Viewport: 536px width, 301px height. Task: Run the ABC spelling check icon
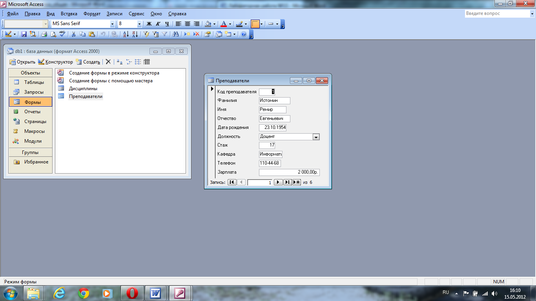tap(62, 34)
